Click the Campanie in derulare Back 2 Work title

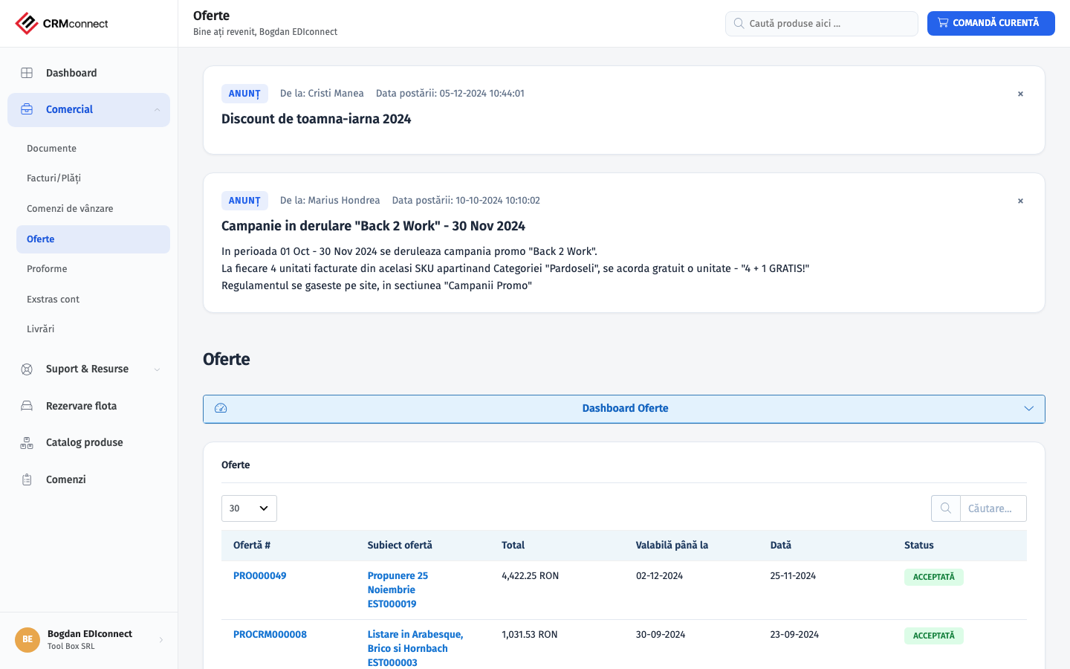pyautogui.click(x=373, y=226)
